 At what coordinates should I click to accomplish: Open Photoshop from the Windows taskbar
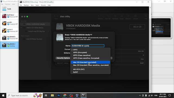click(59, 96)
